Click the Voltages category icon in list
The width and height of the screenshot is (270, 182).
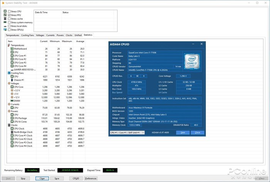[x=9, y=83]
